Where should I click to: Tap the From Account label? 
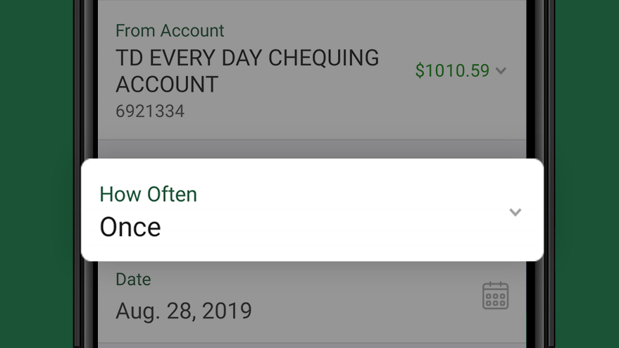(x=170, y=31)
